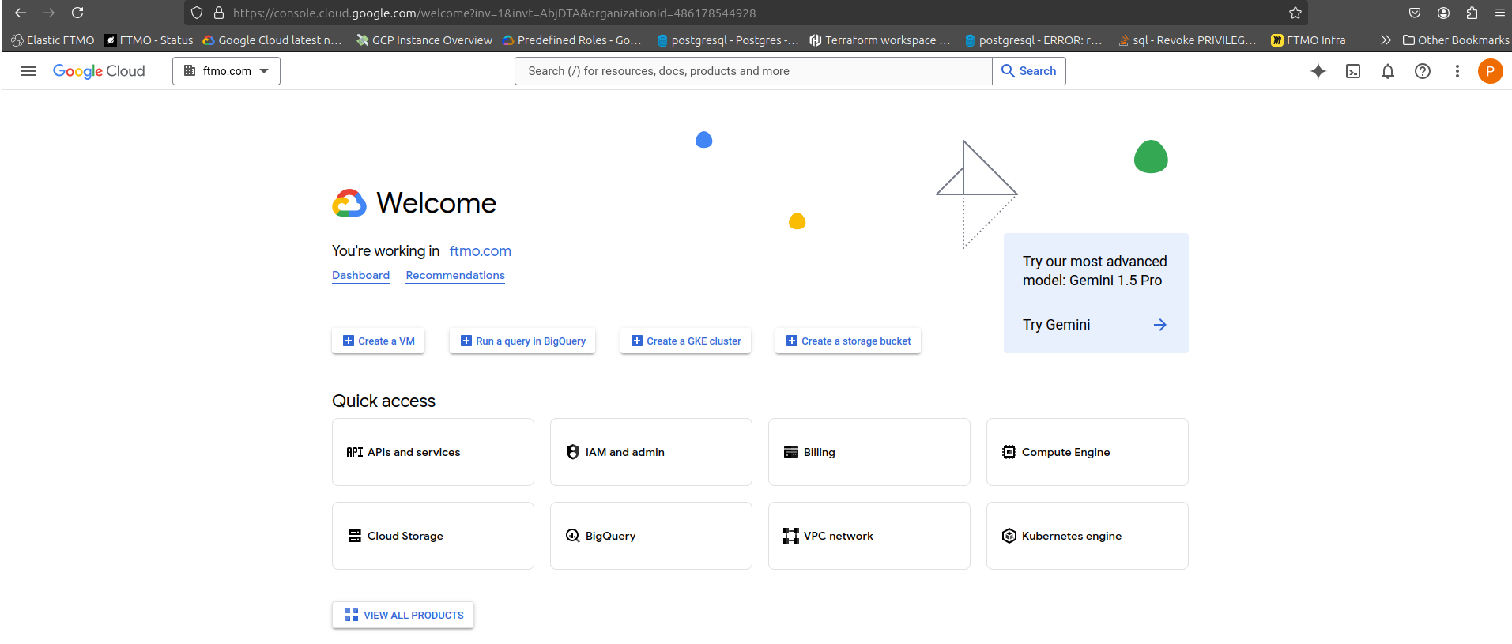
Task: Show more bookmarks via chevron
Action: click(1385, 40)
